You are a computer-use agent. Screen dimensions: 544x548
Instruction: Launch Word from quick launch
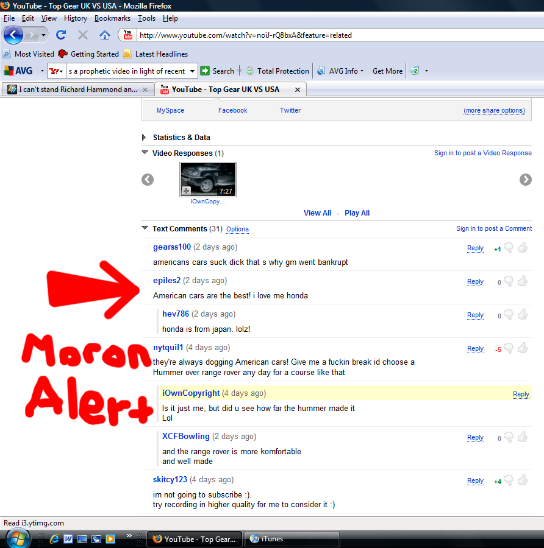68,539
